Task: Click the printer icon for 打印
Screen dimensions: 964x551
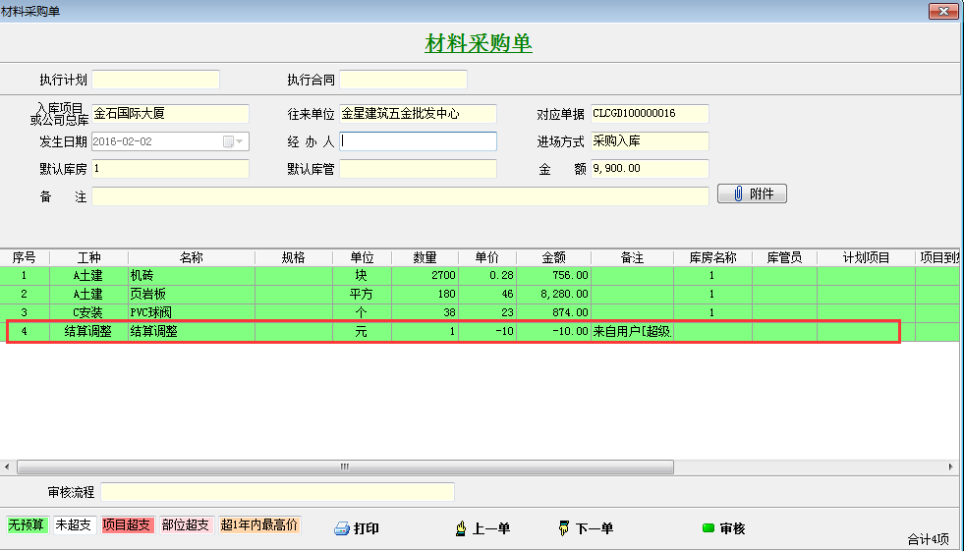Action: pyautogui.click(x=342, y=528)
